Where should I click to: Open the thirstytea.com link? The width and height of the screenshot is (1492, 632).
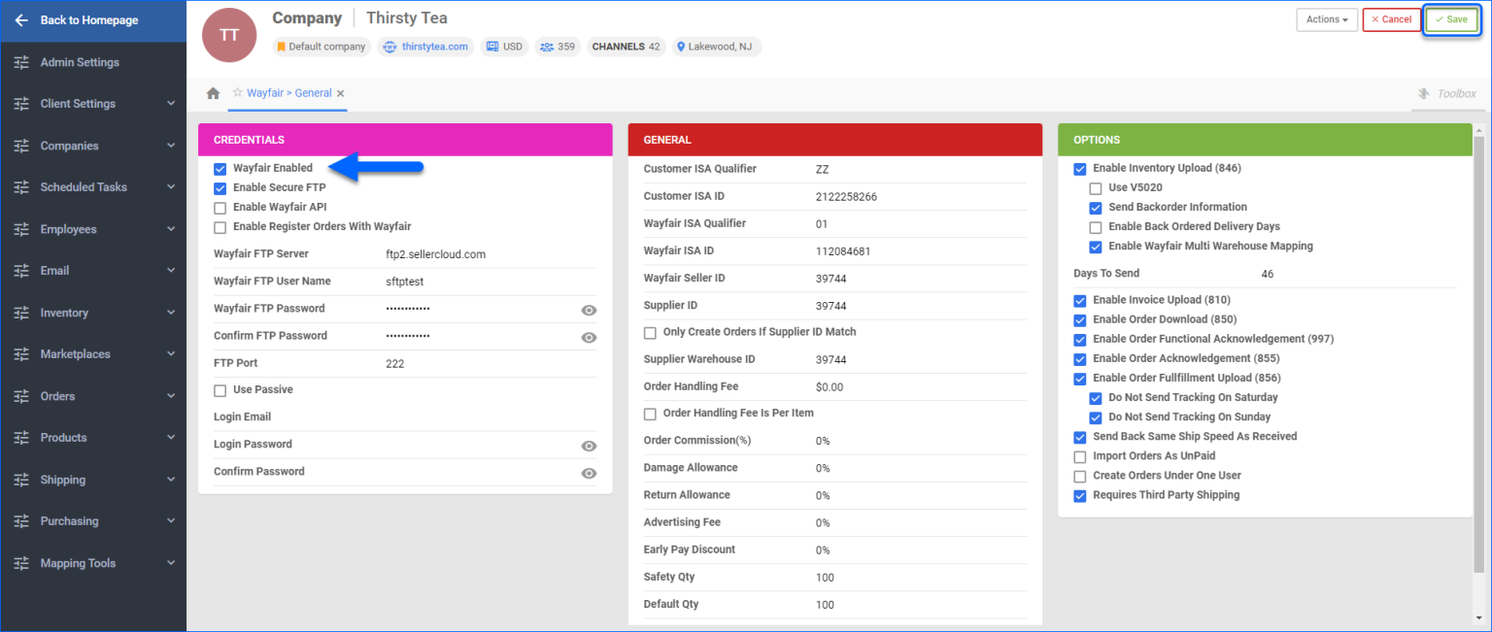[434, 47]
